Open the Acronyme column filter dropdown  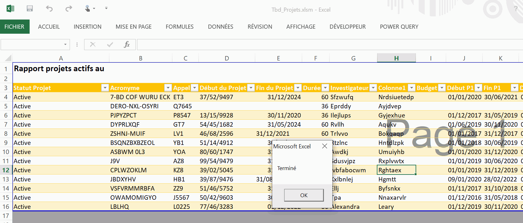pyautogui.click(x=168, y=88)
